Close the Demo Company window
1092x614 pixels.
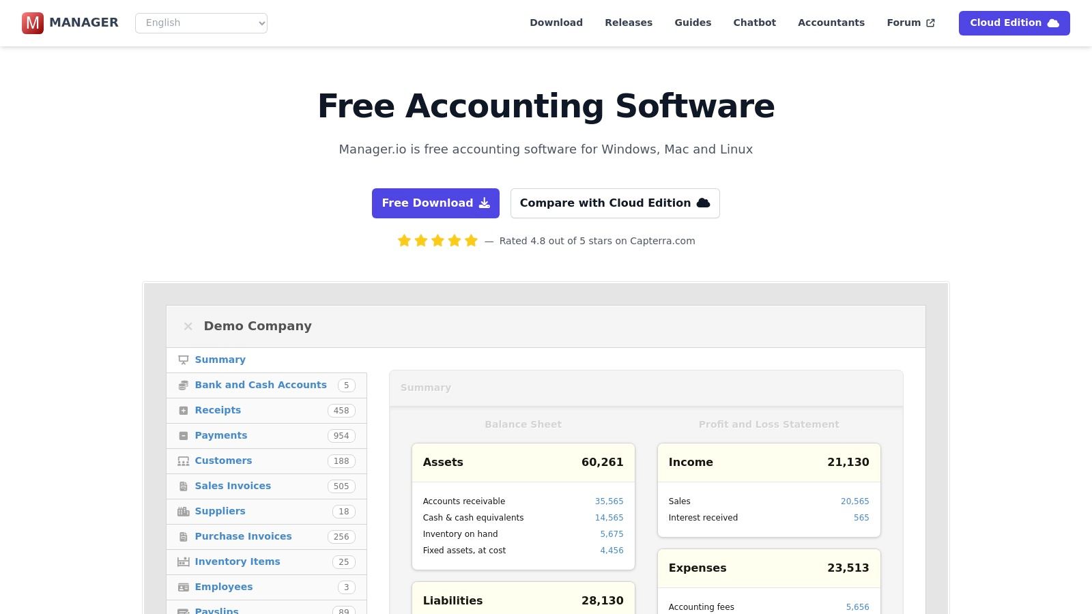point(188,326)
